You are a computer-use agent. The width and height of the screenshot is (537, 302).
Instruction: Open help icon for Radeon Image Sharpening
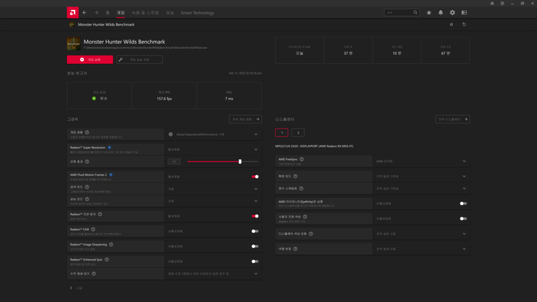coord(111,244)
